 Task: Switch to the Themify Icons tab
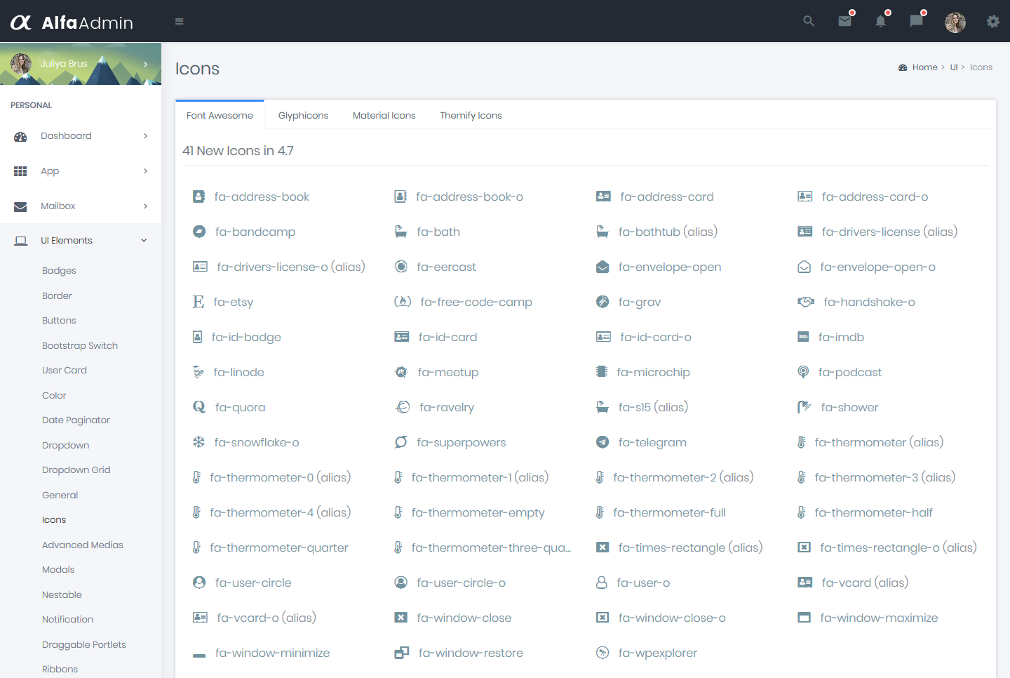(471, 115)
